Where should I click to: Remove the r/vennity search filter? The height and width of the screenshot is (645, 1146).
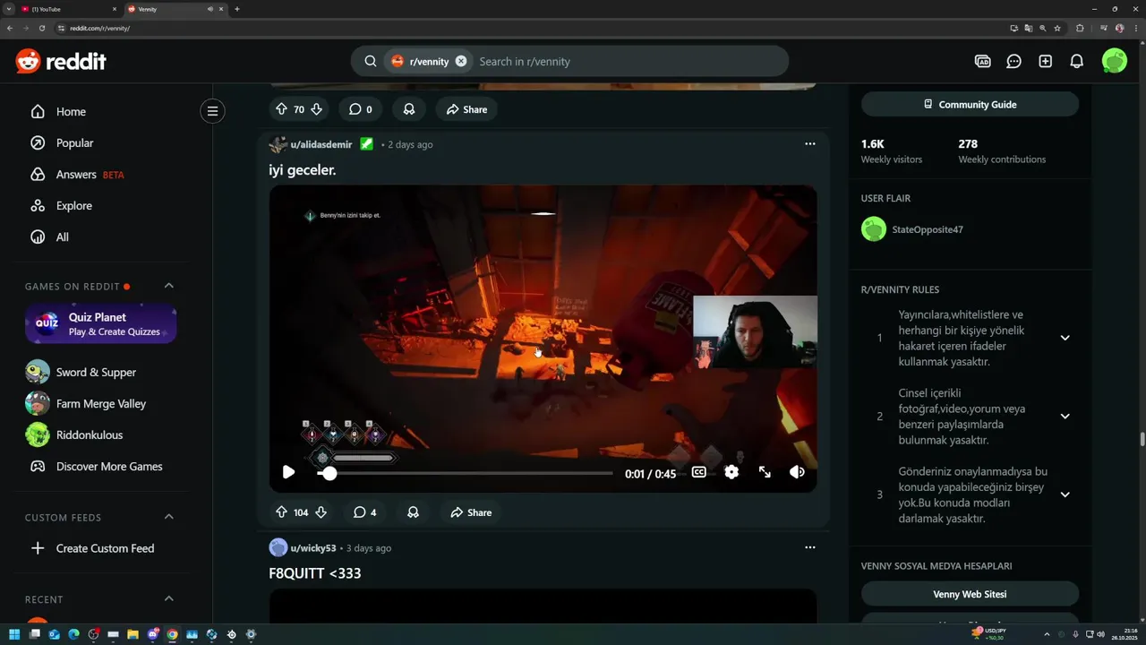tap(461, 61)
